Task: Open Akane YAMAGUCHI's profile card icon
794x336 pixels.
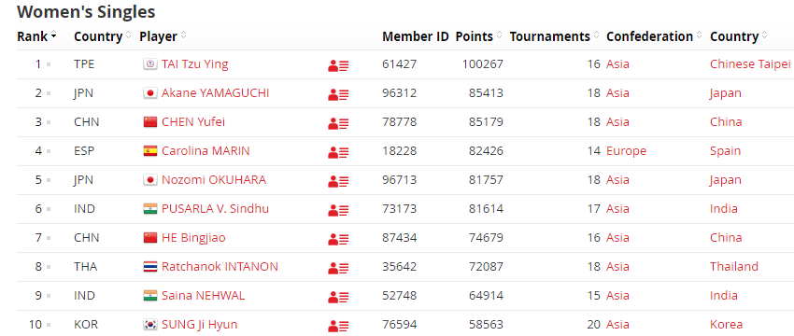Action: tap(338, 94)
